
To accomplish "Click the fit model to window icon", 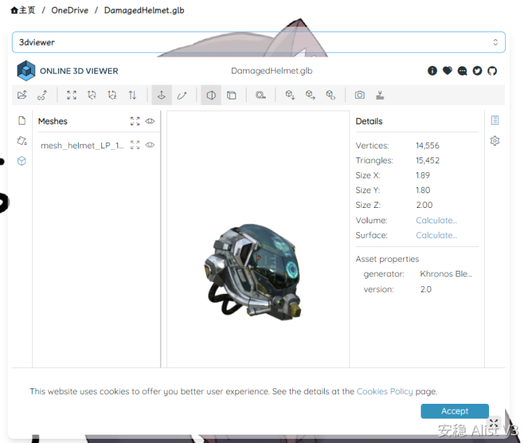I will point(71,95).
